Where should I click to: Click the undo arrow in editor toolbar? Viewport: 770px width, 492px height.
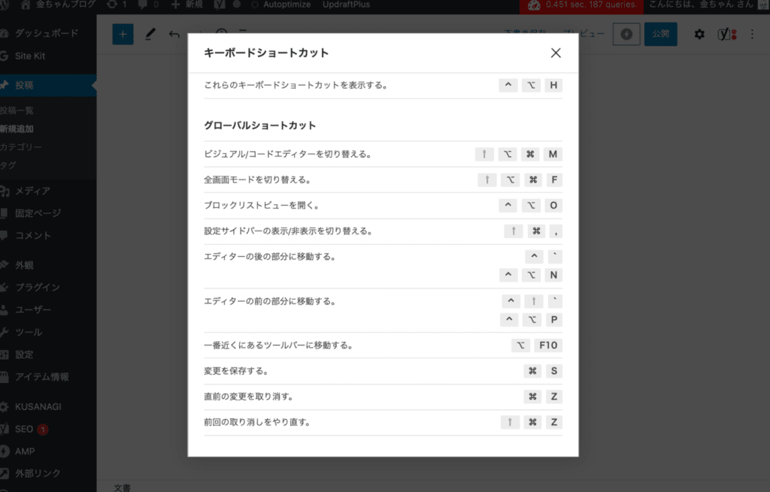(174, 35)
